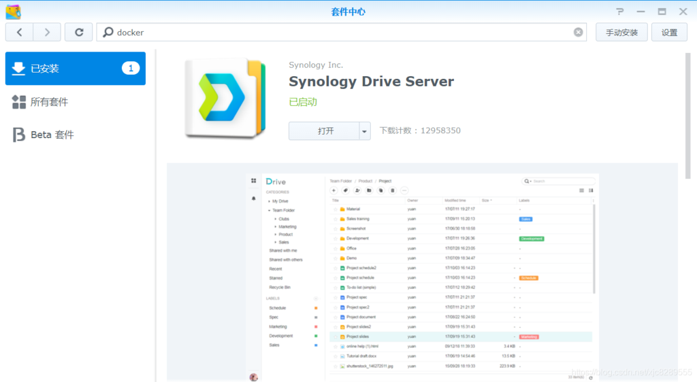Click the installed count badge showing 1
The width and height of the screenshot is (697, 382).
tap(131, 69)
